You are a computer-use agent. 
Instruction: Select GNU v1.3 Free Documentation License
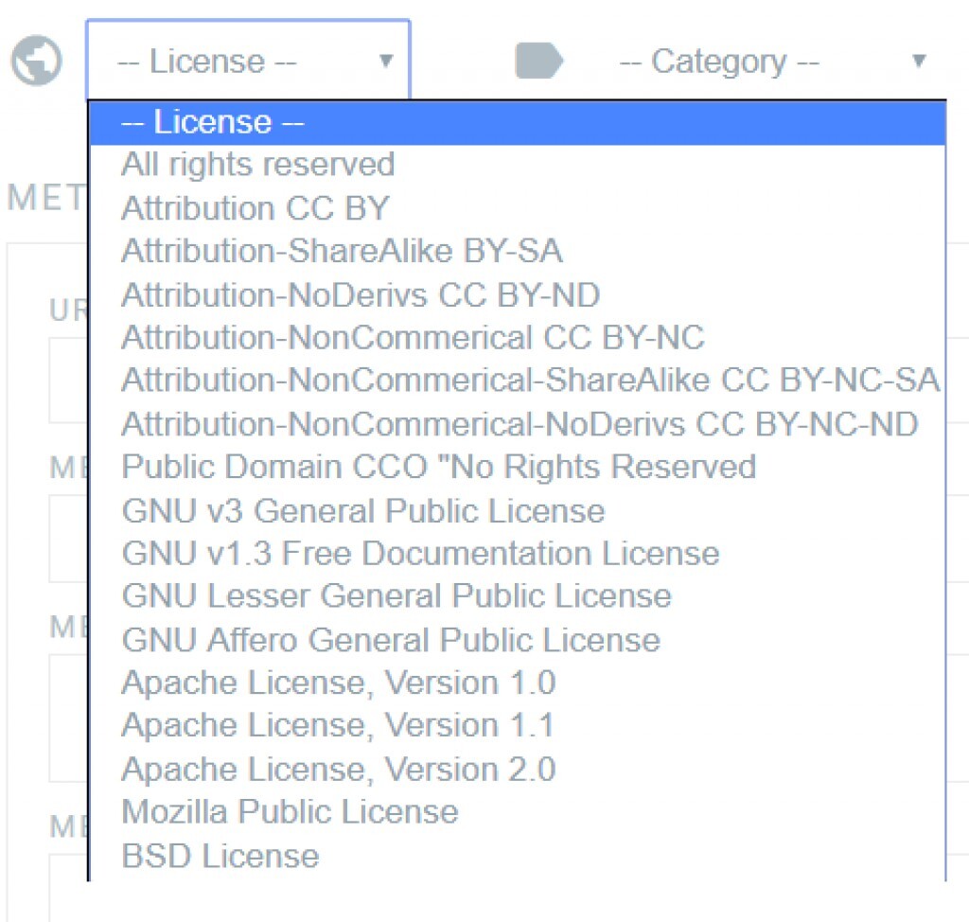(420, 553)
